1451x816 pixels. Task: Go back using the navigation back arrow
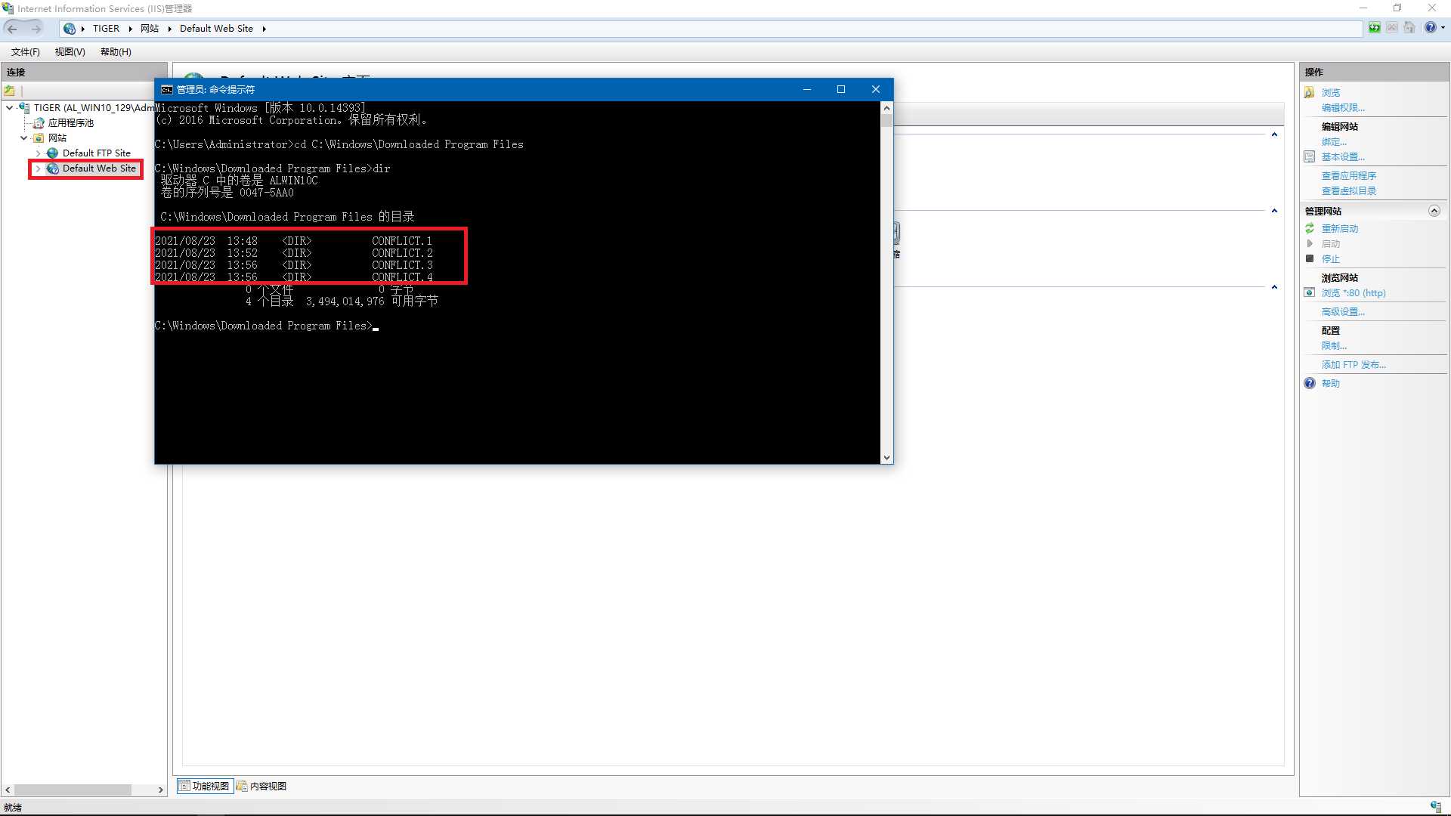12,28
